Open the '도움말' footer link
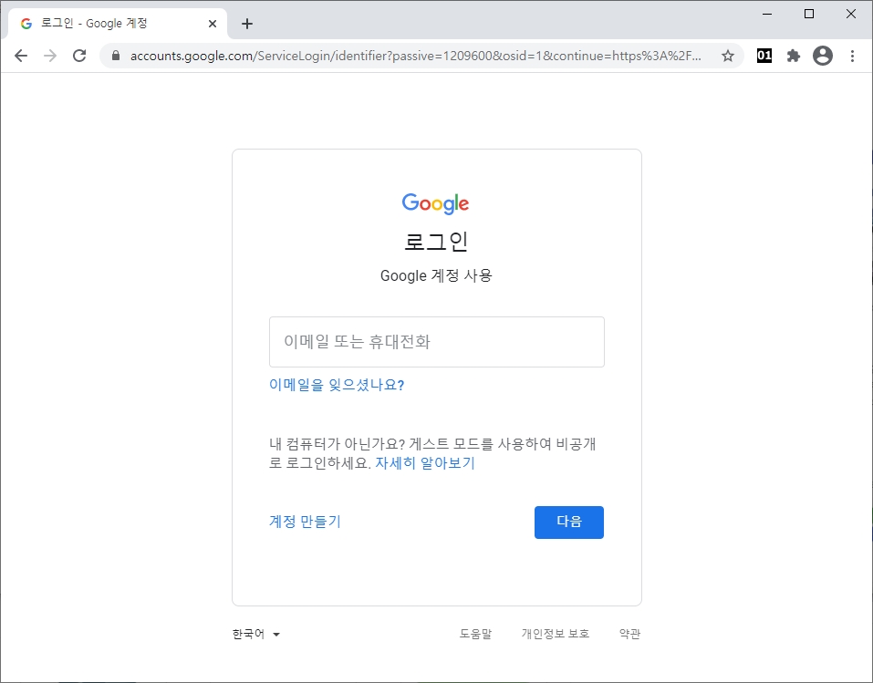This screenshot has width=873, height=683. pos(475,634)
